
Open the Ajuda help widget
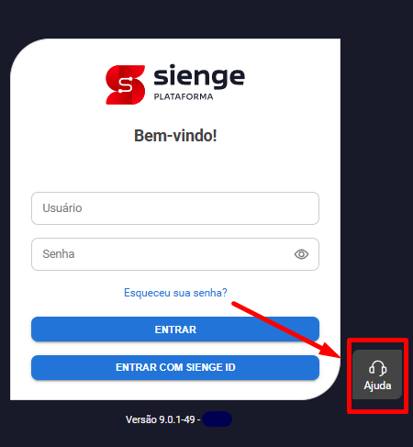pos(377,374)
